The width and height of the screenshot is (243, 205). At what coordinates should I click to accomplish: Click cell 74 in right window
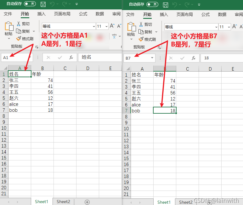click(165, 81)
